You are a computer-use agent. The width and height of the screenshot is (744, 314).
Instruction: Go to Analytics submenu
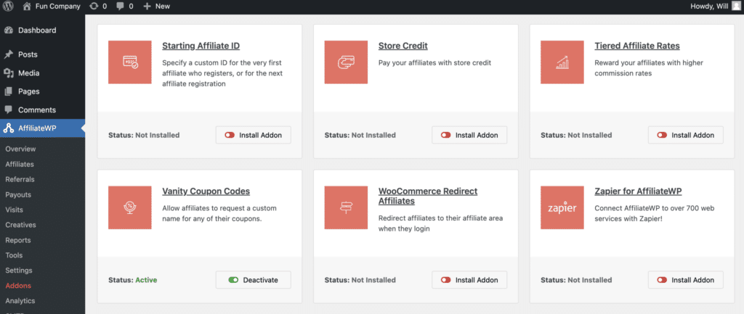tap(20, 301)
